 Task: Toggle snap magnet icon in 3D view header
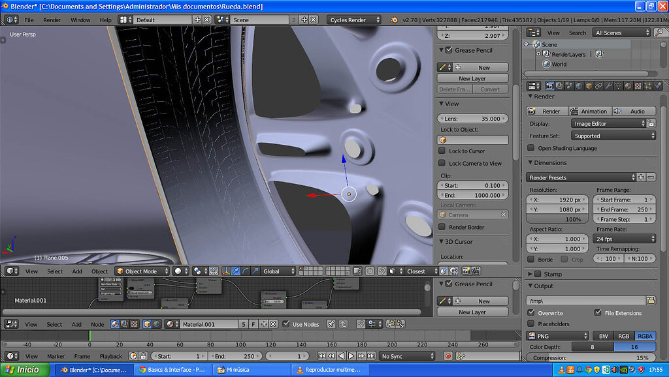pyautogui.click(x=382, y=271)
